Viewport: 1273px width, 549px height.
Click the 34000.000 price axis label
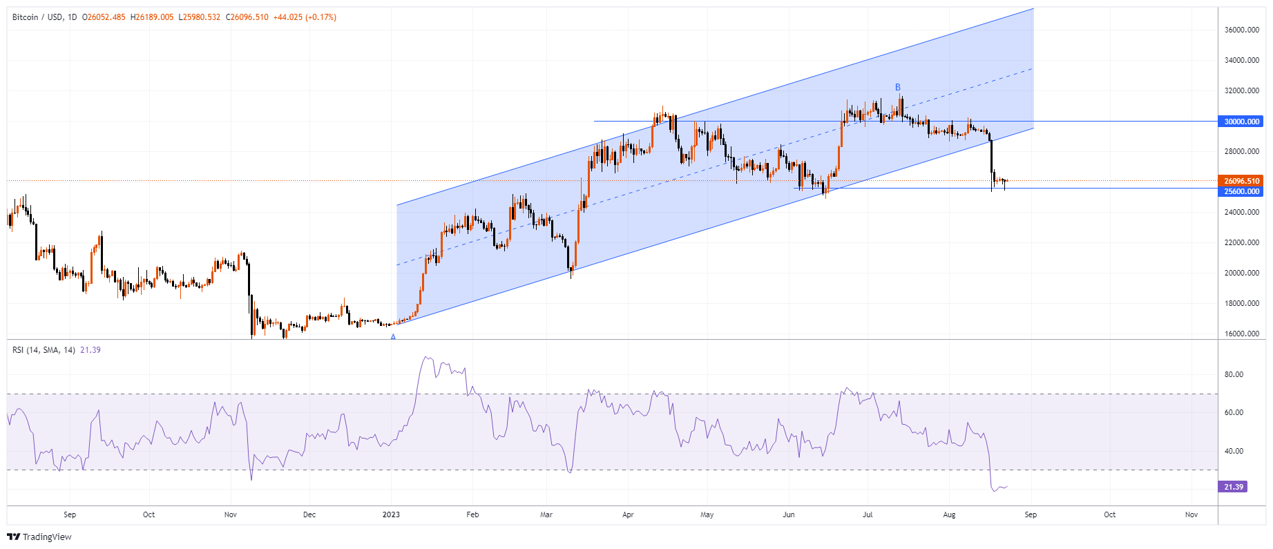coord(1242,60)
